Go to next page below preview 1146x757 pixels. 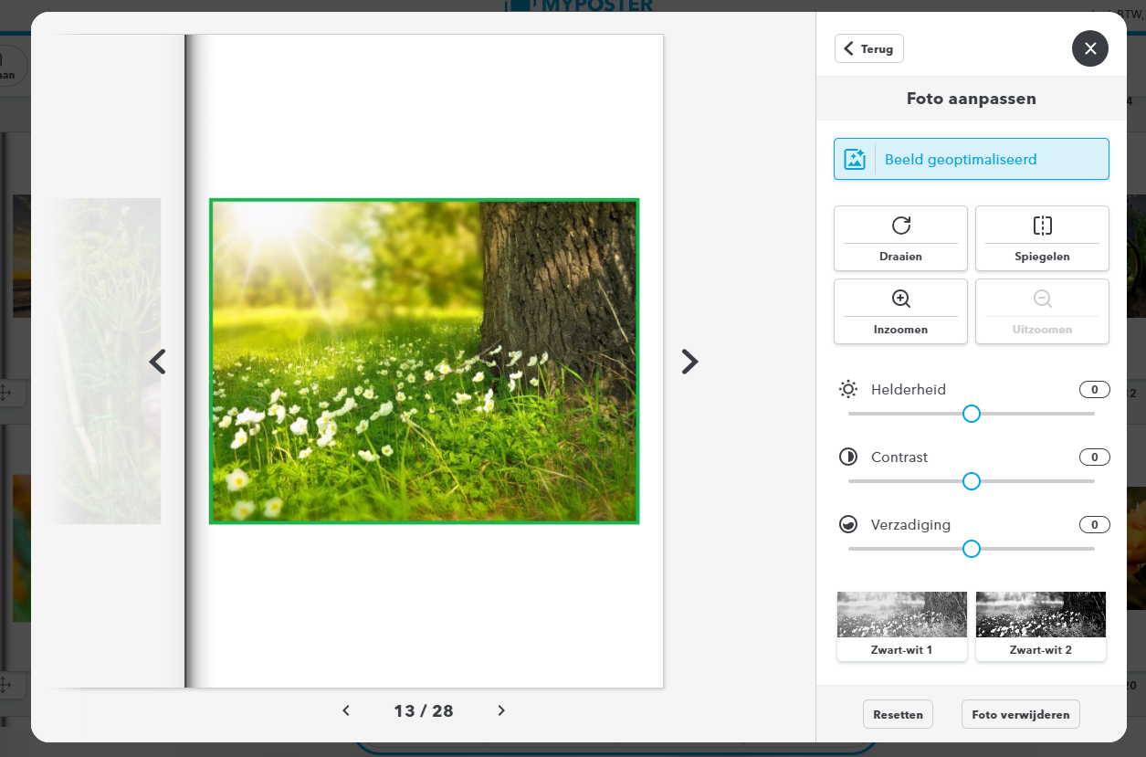pyautogui.click(x=501, y=710)
